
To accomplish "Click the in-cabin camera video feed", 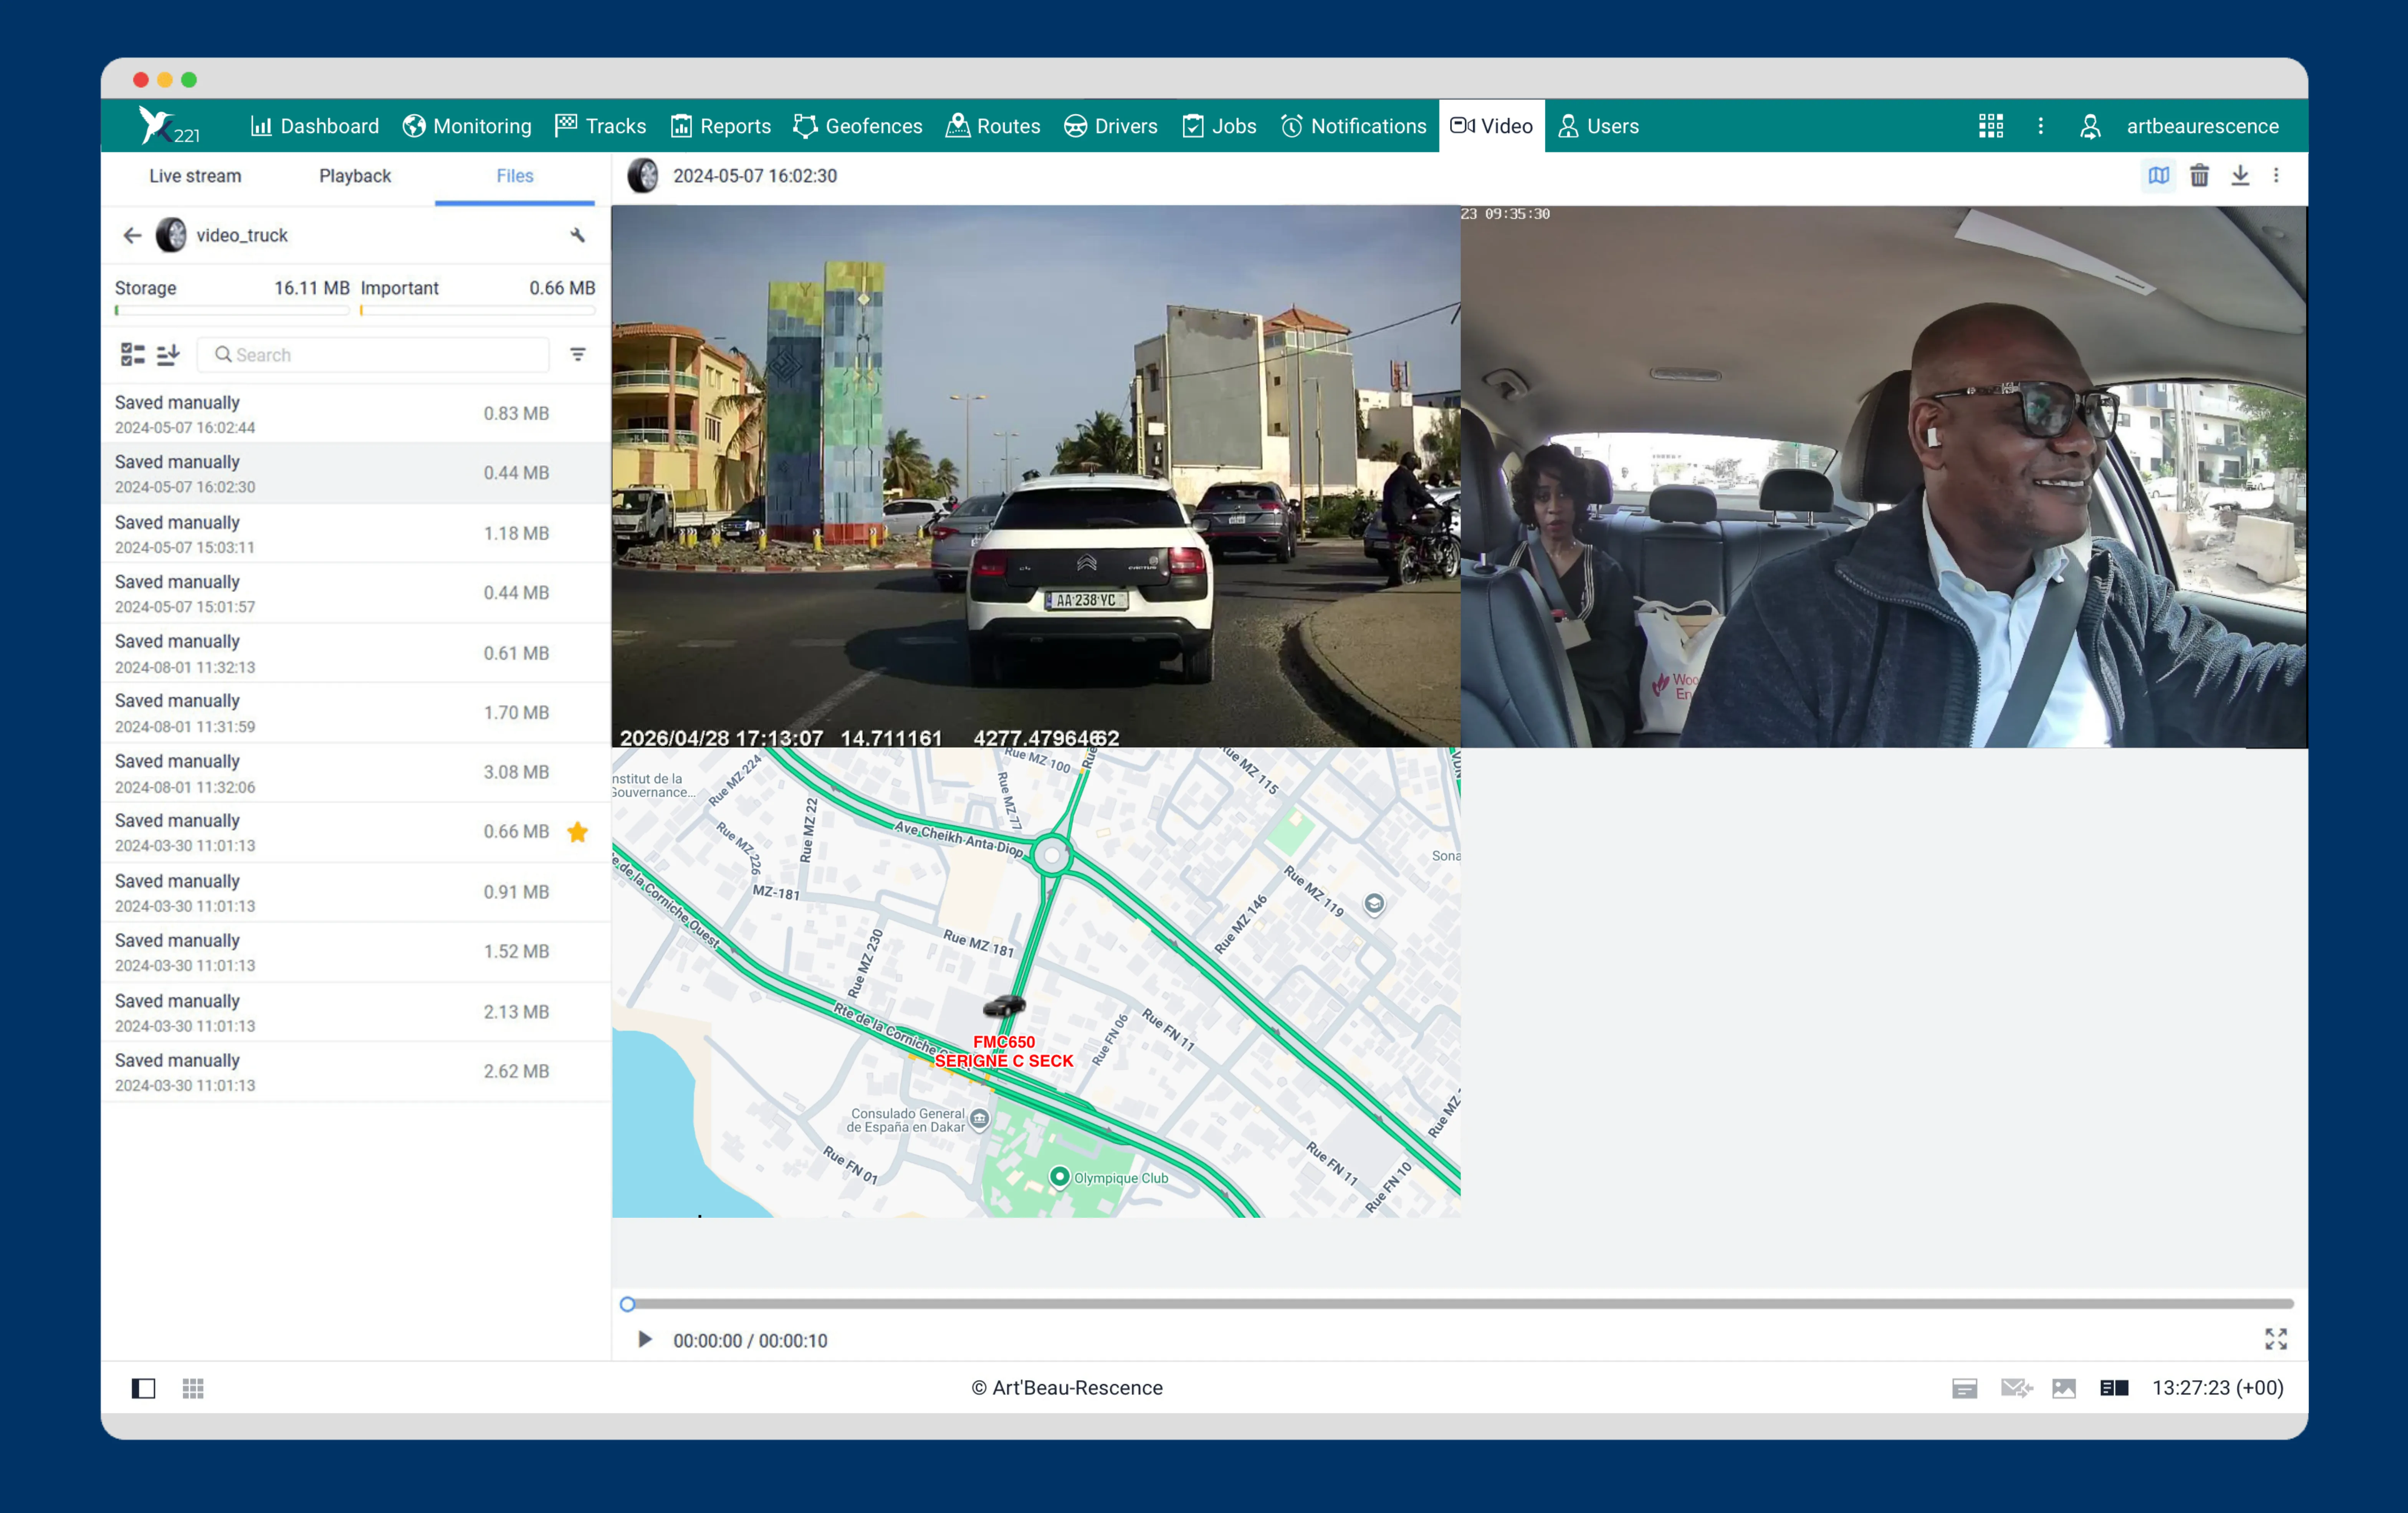I will click(1884, 476).
